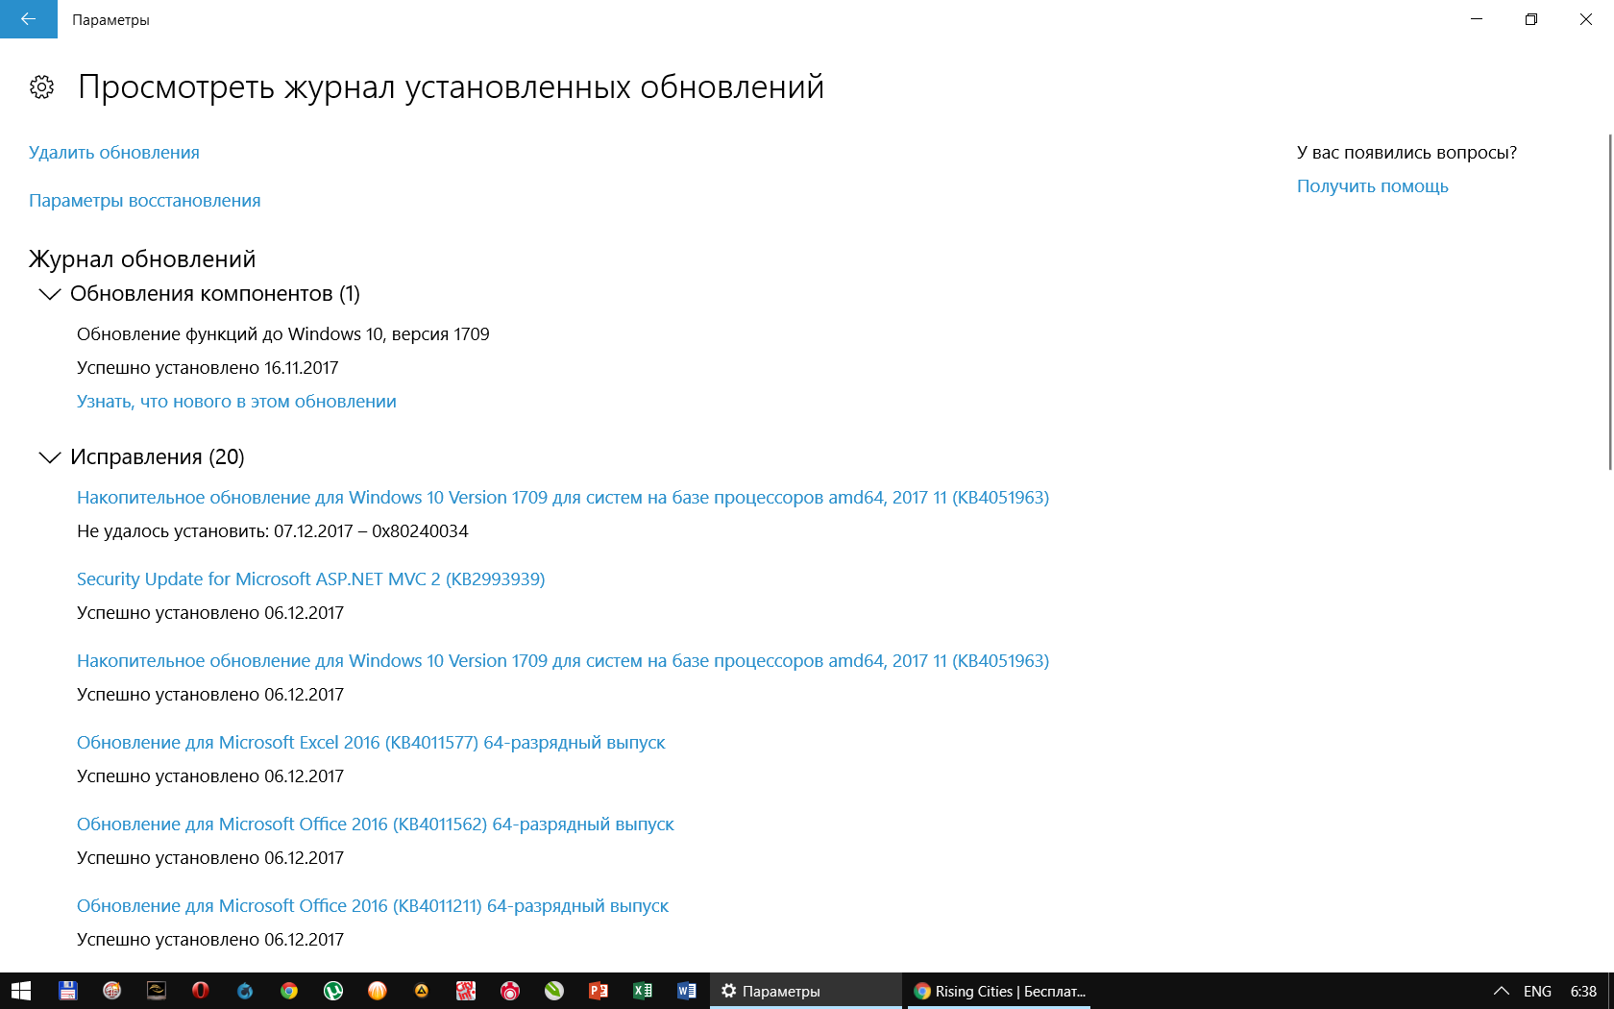Switch to the Rising Cities Chrome window

point(999,991)
